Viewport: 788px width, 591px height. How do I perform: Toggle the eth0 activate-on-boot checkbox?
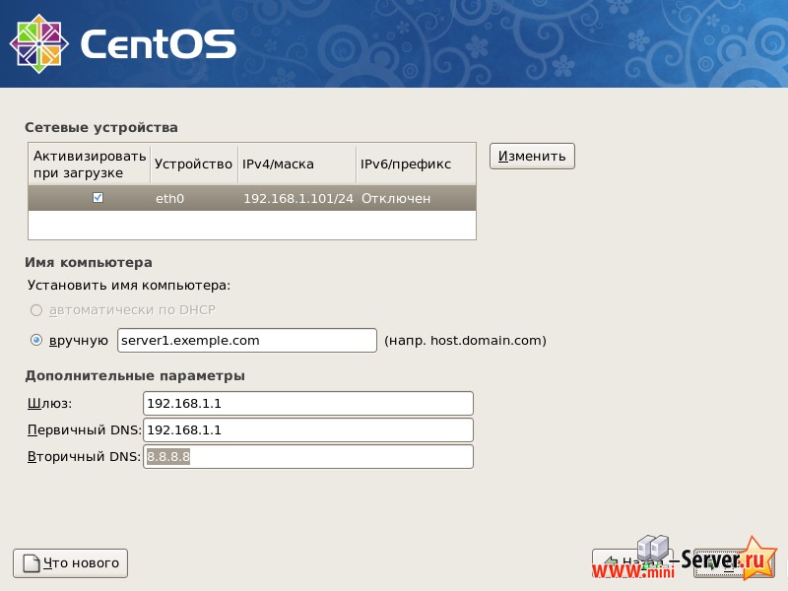click(98, 198)
